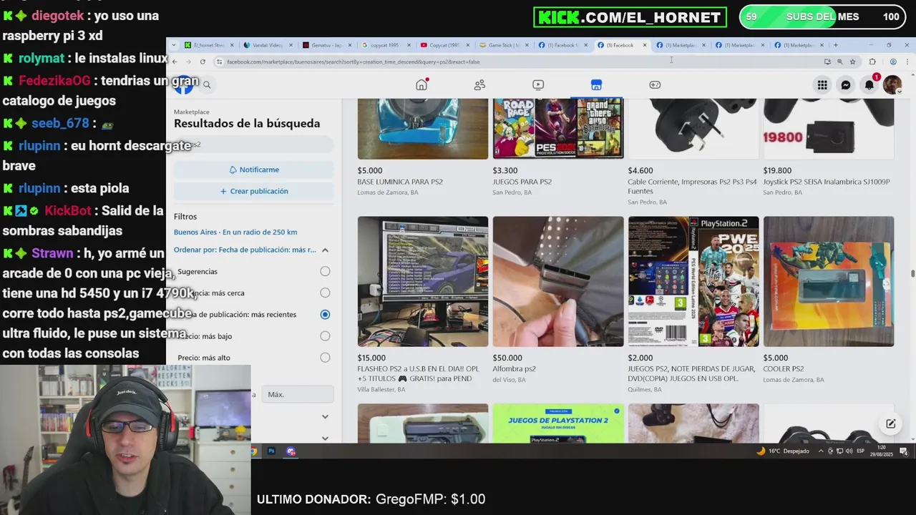Click the Crear publicación button
The width and height of the screenshot is (916, 515).
point(254,191)
